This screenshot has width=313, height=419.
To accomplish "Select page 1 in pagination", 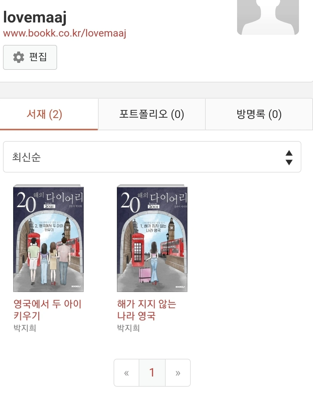I will coord(152,373).
